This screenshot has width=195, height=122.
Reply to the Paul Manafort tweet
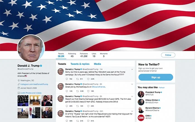pos(67,79)
